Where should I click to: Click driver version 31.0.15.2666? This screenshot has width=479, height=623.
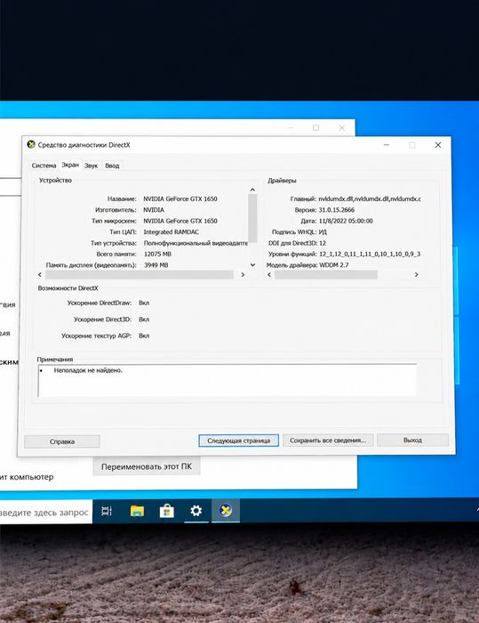click(337, 210)
